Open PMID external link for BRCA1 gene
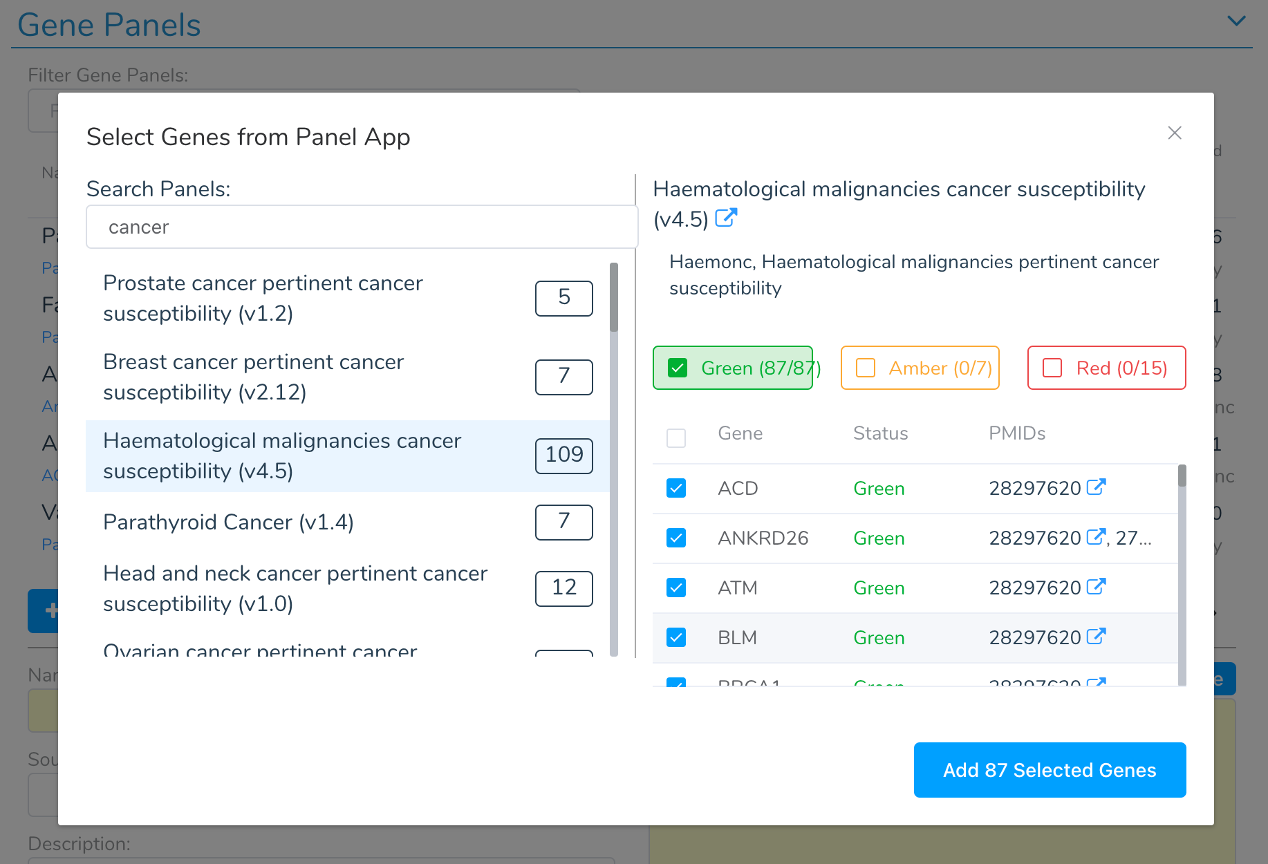This screenshot has width=1268, height=864. pyautogui.click(x=1096, y=683)
